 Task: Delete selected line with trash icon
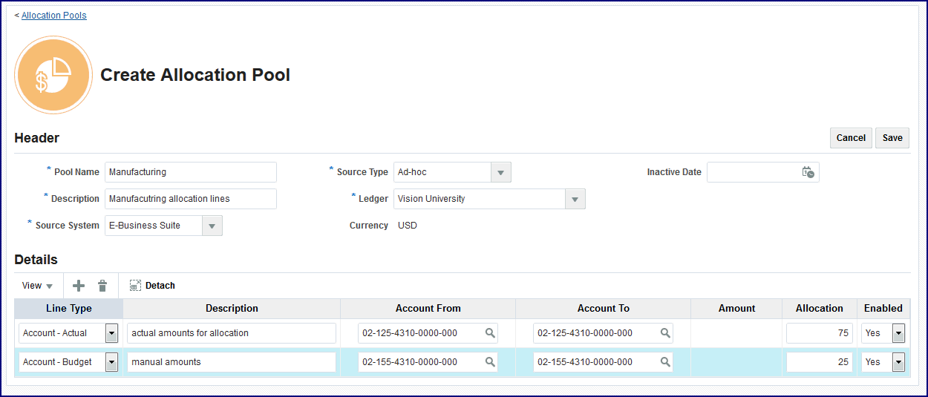(102, 286)
